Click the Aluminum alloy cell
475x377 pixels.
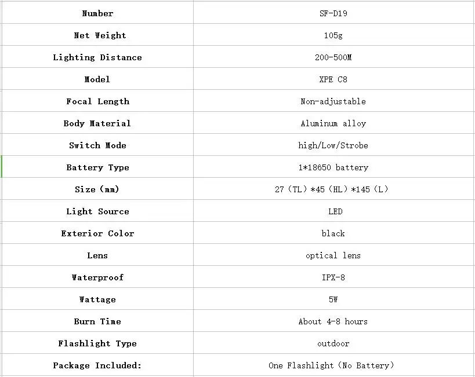coord(333,123)
